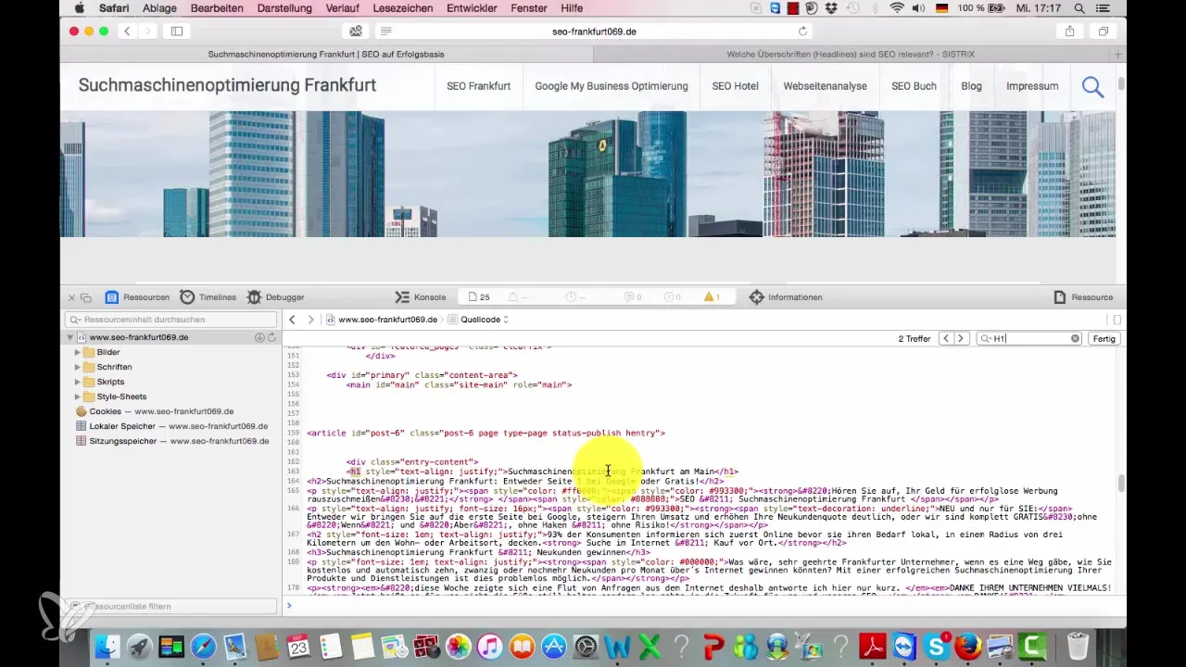Open the Quellcode view dropdown
The image size is (1186, 667).
point(478,320)
